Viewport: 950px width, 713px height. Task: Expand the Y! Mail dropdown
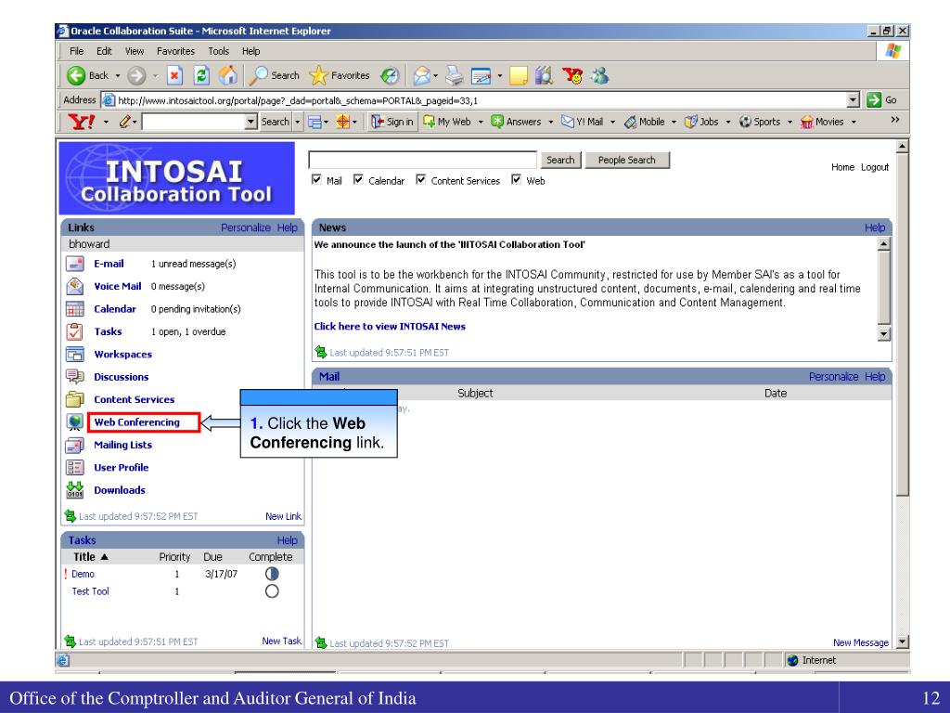pos(612,122)
